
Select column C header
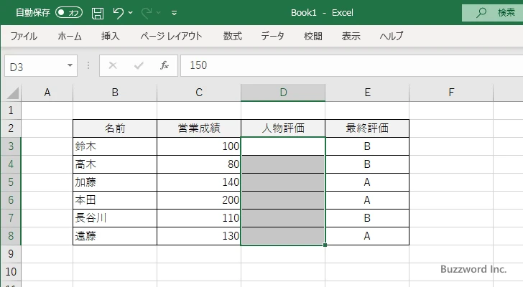[199, 93]
